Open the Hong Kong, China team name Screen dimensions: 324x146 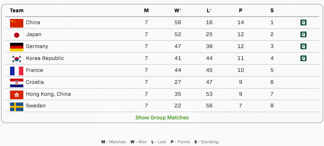point(48,94)
